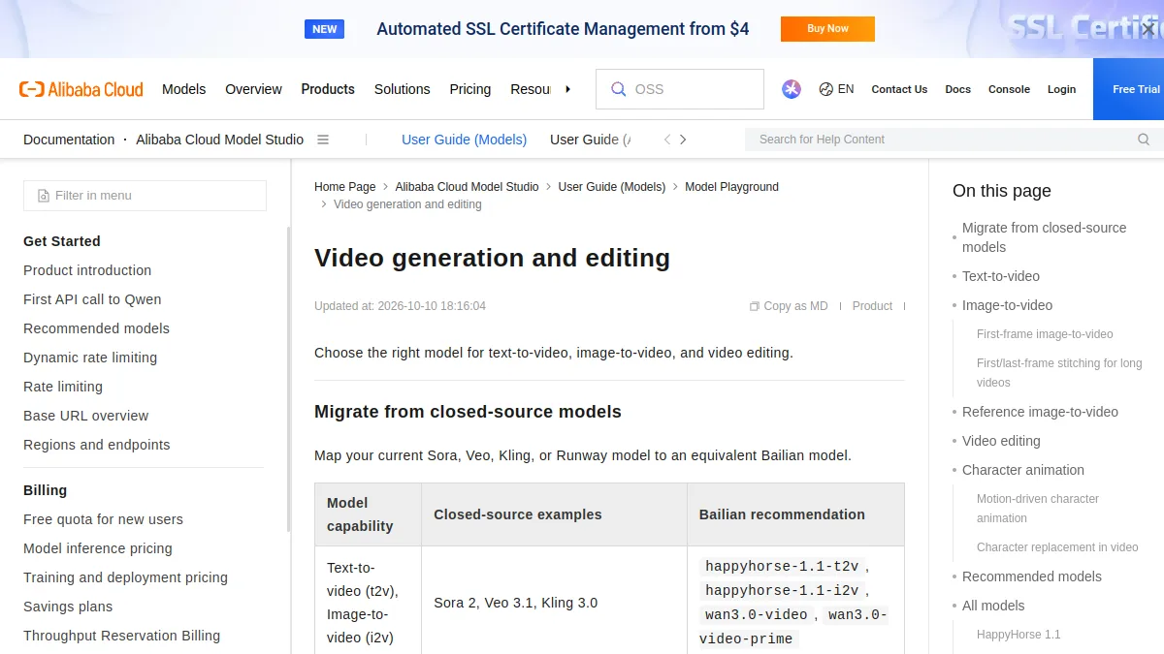
Task: Click the Free Trial button
Action: coord(1128,89)
